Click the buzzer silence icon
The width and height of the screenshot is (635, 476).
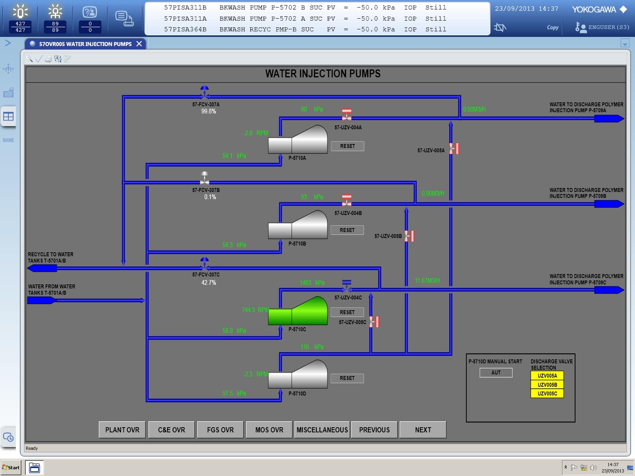coord(500,27)
